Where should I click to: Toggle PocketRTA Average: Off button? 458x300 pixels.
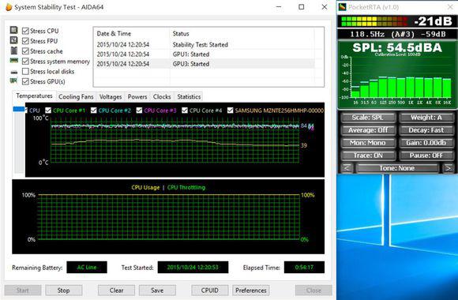[x=368, y=130]
